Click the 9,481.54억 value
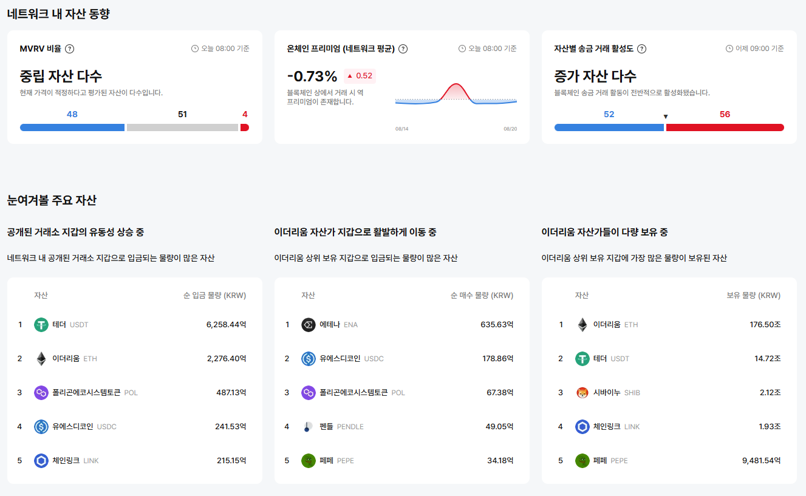The image size is (806, 496). pos(762,461)
